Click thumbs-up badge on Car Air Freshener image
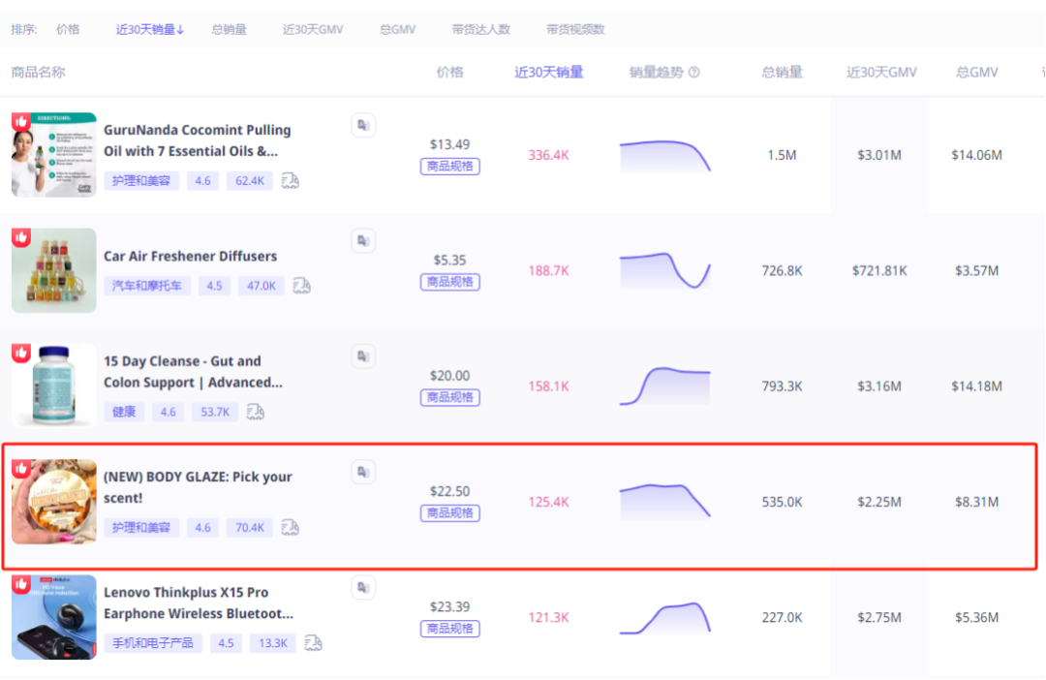Viewport: 1046px width, 680px height. pos(21,237)
